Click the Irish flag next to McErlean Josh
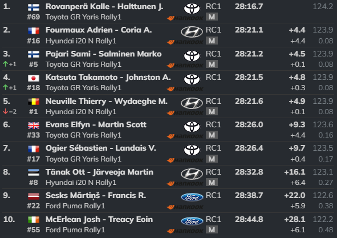This screenshot has width=337, height=238. pos(34,220)
